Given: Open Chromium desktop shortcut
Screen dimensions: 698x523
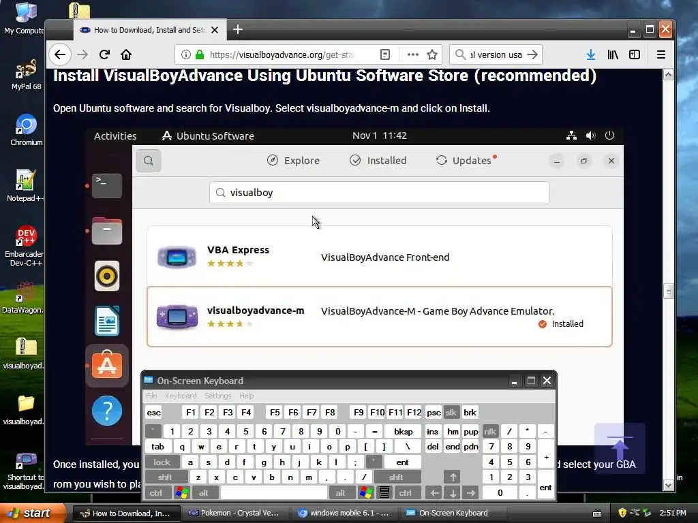Looking at the screenshot, I should pos(26,130).
